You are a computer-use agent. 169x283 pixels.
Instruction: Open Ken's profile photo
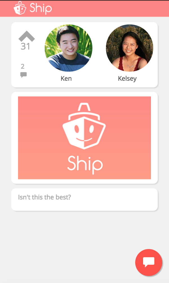tap(68, 48)
